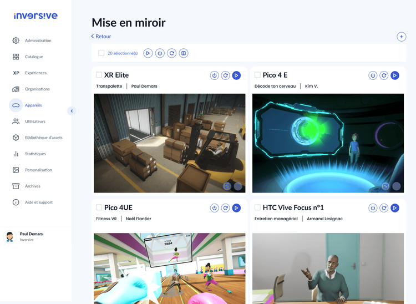Play the Pico 4 E stream

coord(395,75)
